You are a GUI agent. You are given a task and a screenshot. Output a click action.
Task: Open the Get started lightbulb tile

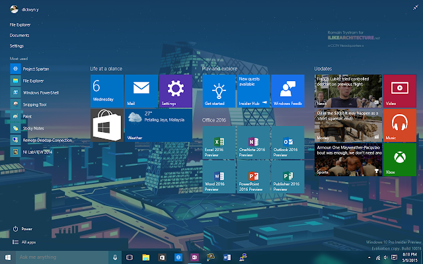click(219, 91)
